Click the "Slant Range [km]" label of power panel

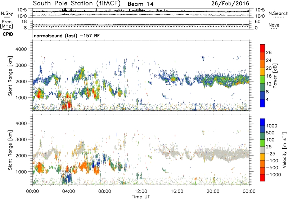[x=10, y=76]
